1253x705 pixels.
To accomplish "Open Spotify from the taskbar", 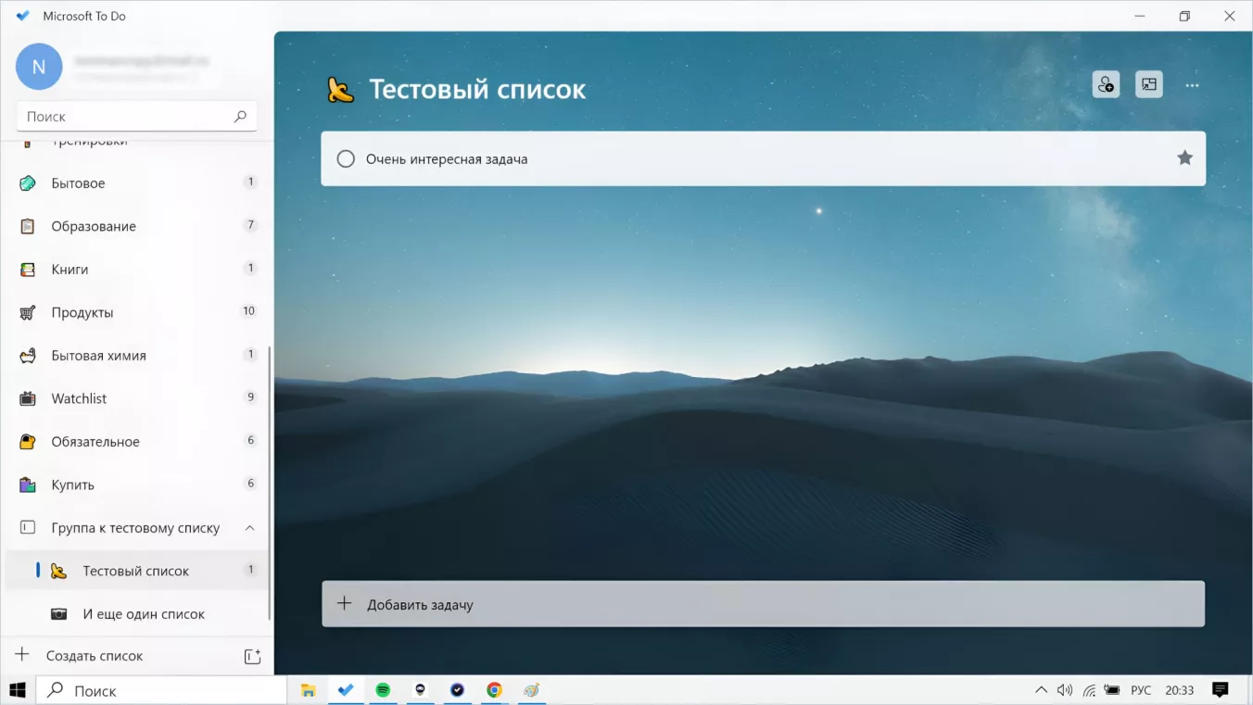I will pyautogui.click(x=383, y=690).
